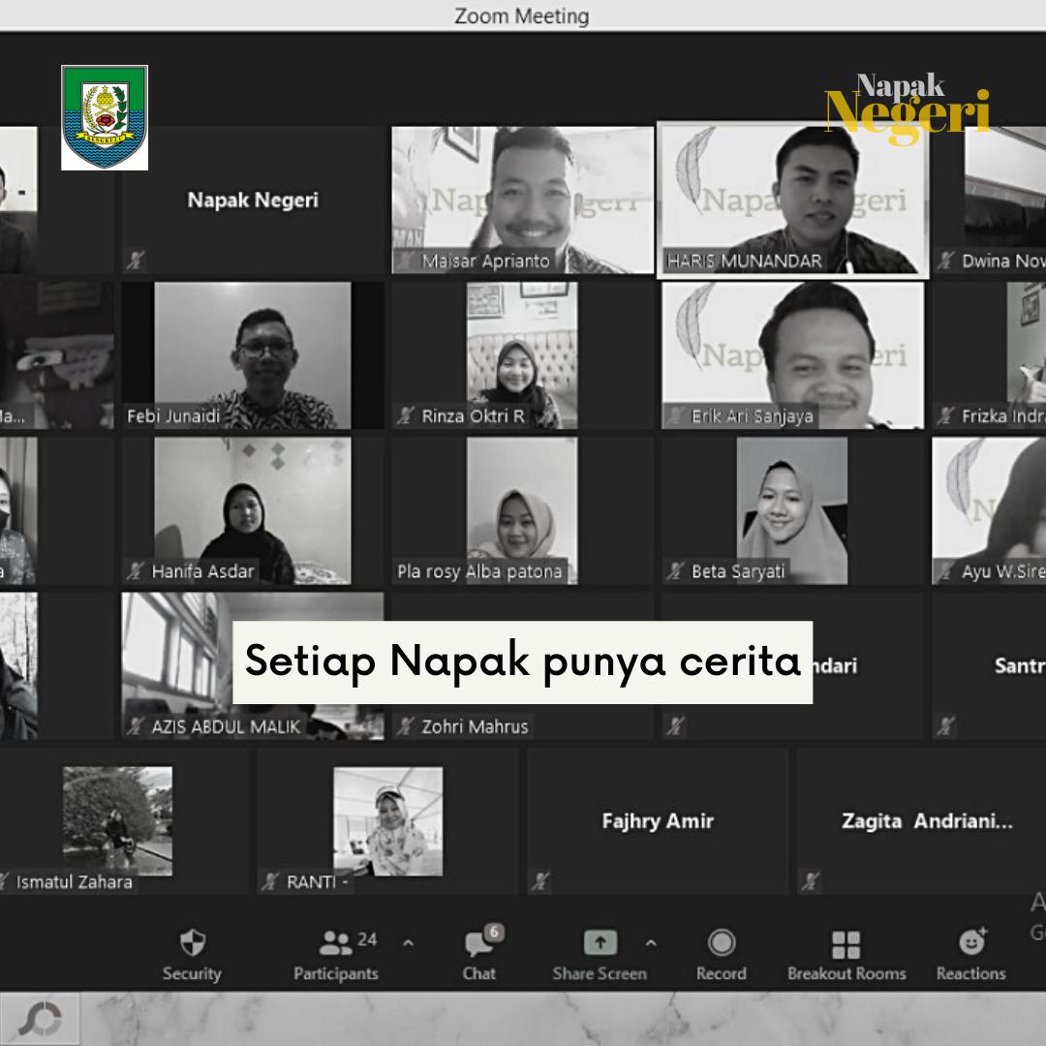Click muted mic icon on Zagita Andriani tile
The height and width of the screenshot is (1046, 1046).
pos(811,882)
